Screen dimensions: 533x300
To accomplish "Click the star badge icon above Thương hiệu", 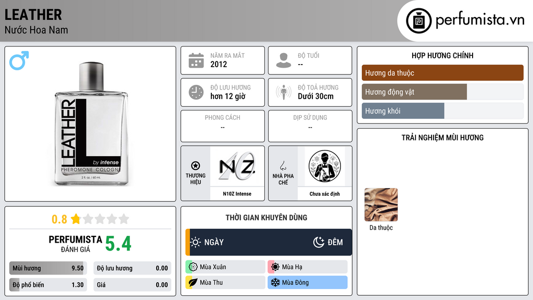I will pos(196,166).
